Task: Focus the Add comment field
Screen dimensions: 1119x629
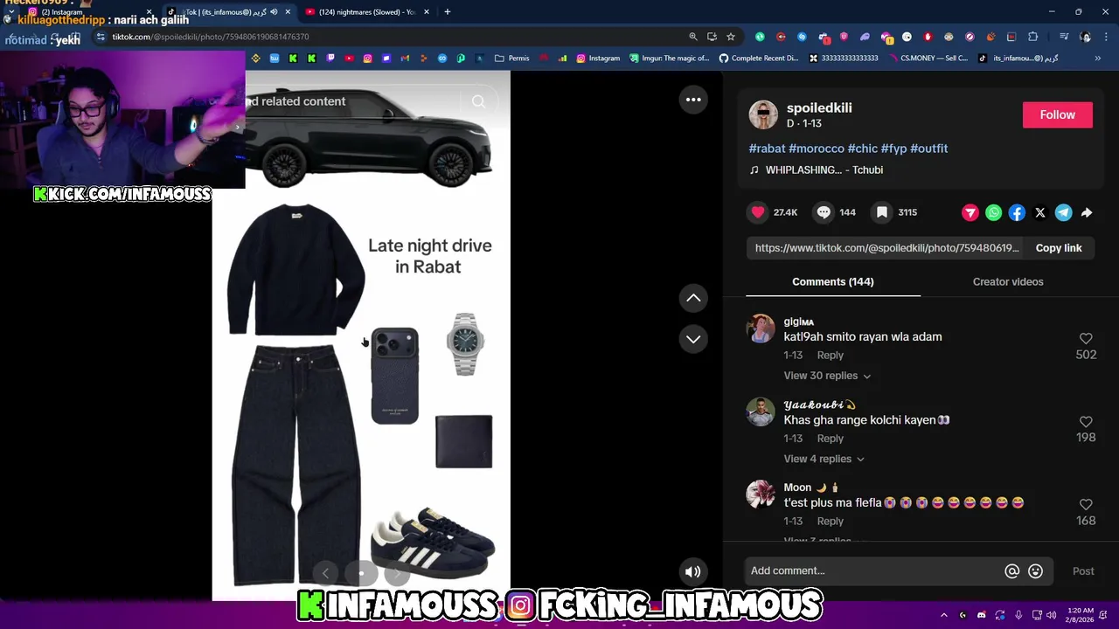Action: coord(874,570)
